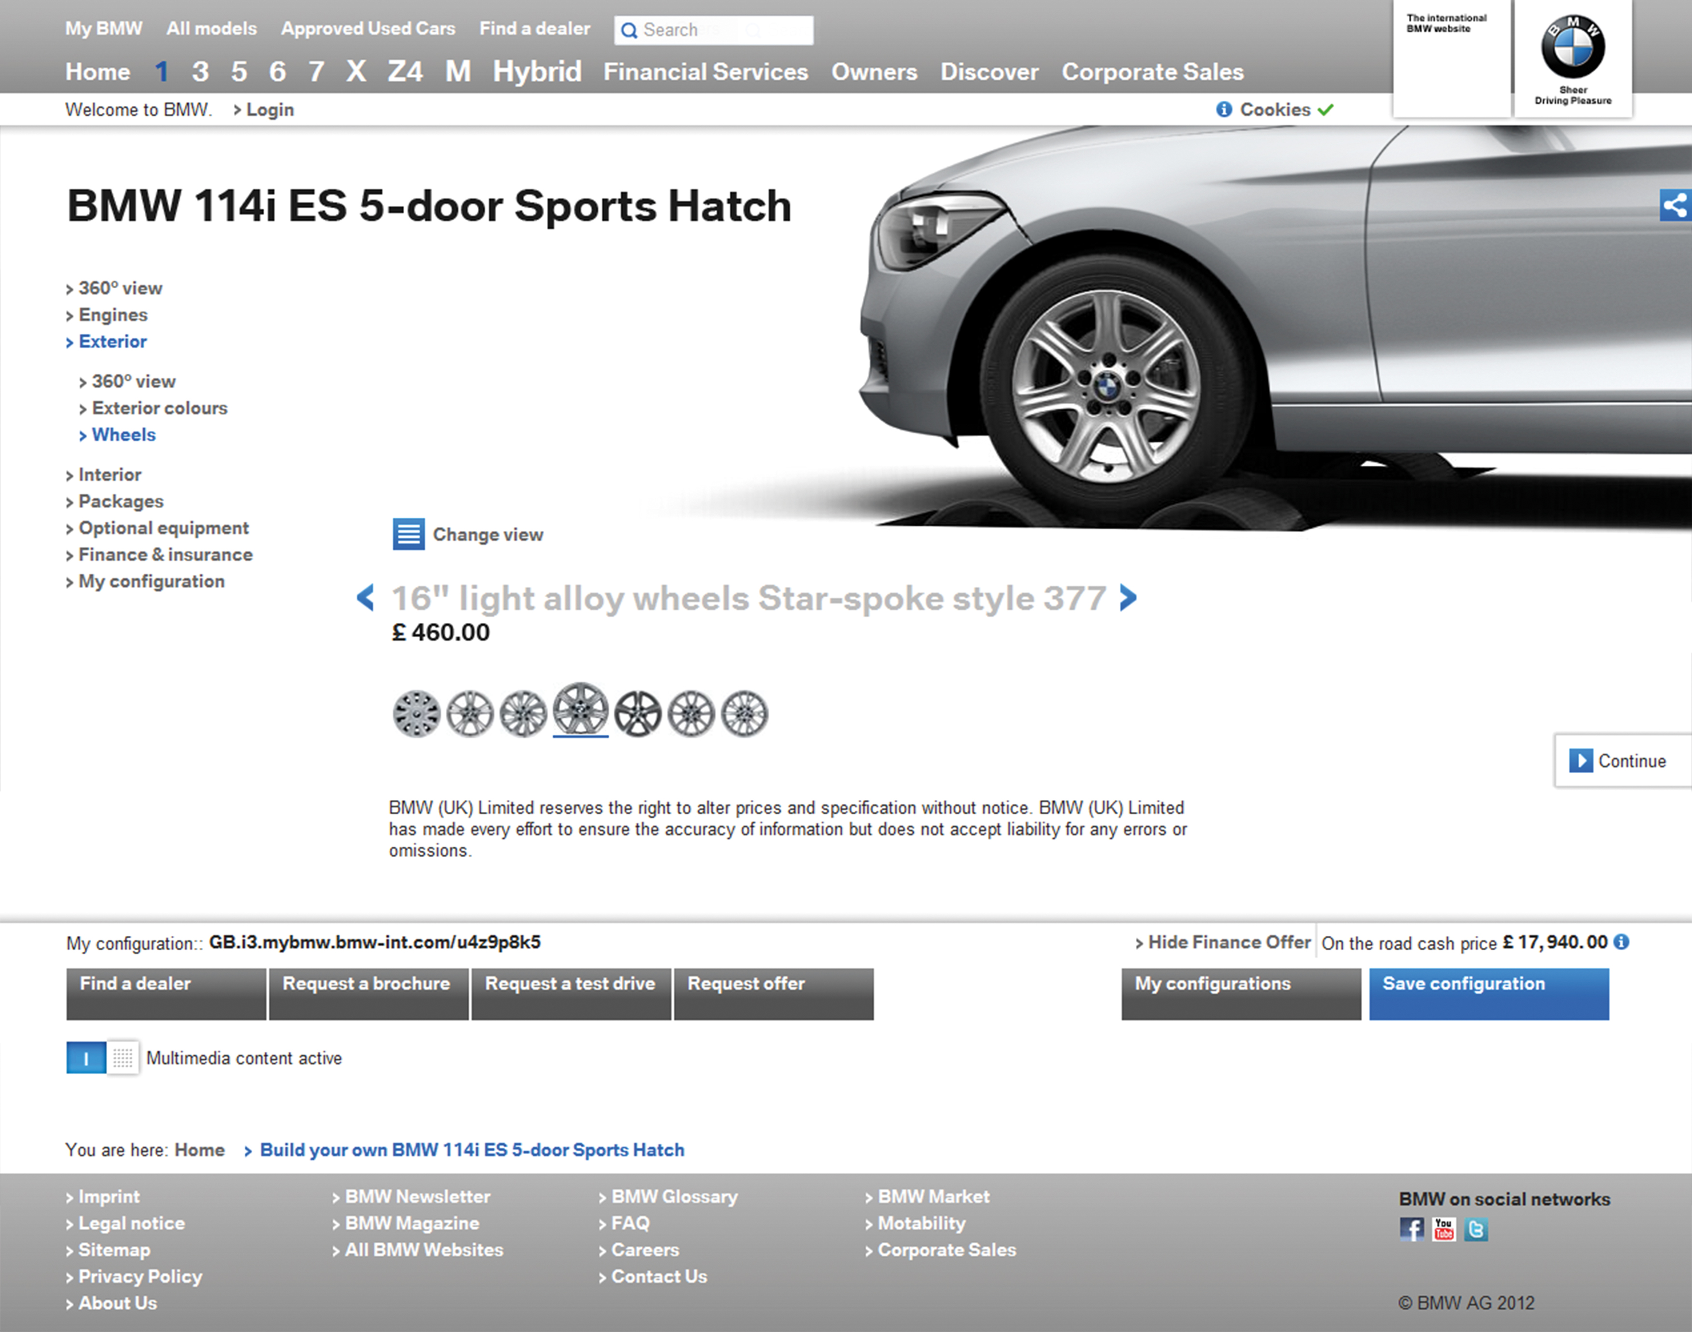The image size is (1692, 1332).
Task: Open BMW Facebook page icon
Action: 1411,1230
